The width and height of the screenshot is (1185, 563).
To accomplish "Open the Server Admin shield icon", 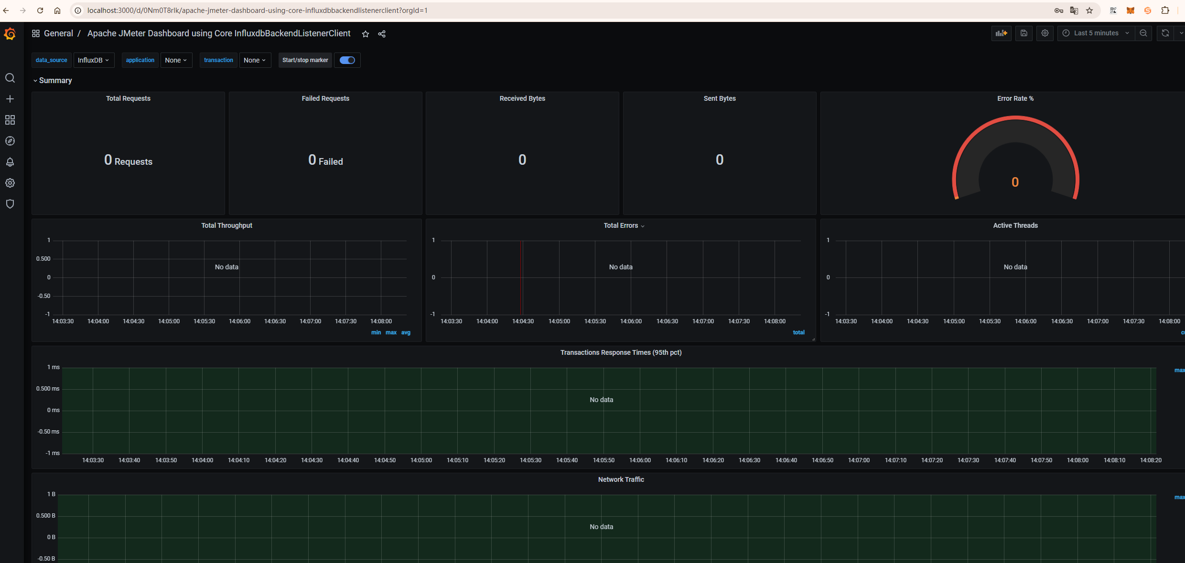I will coord(10,204).
